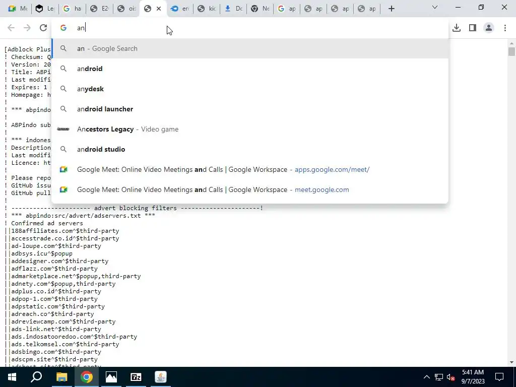The height and width of the screenshot is (387, 516).
Task: Click the browser forward arrow
Action: pos(27,28)
